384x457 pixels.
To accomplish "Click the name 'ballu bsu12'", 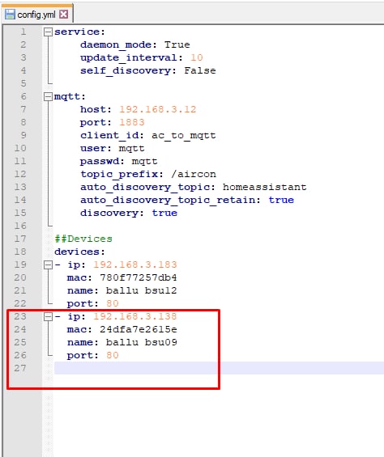I will (x=141, y=290).
